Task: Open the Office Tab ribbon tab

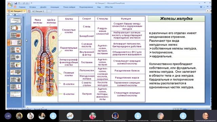Action: click(x=108, y=7)
